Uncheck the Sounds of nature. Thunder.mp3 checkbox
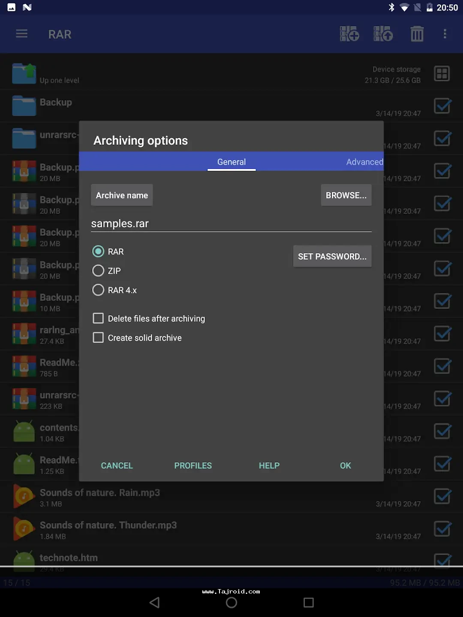The width and height of the screenshot is (463, 617). point(442,529)
